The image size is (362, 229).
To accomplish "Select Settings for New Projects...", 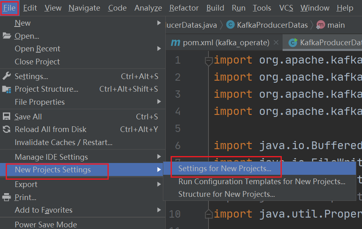I will point(225,168).
